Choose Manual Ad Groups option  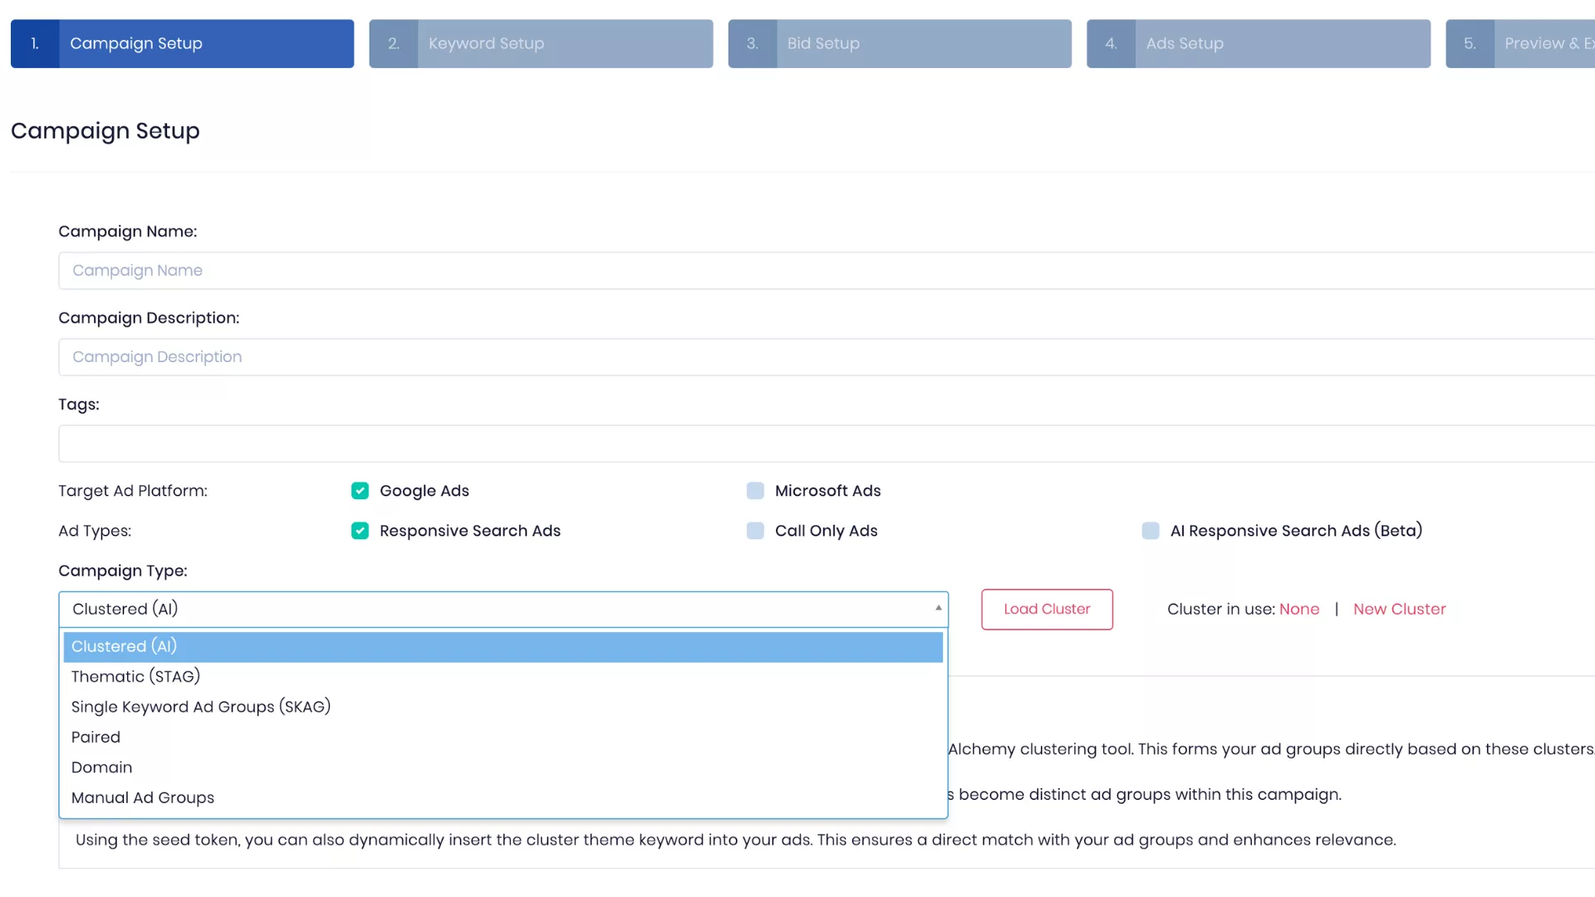[x=142, y=797]
